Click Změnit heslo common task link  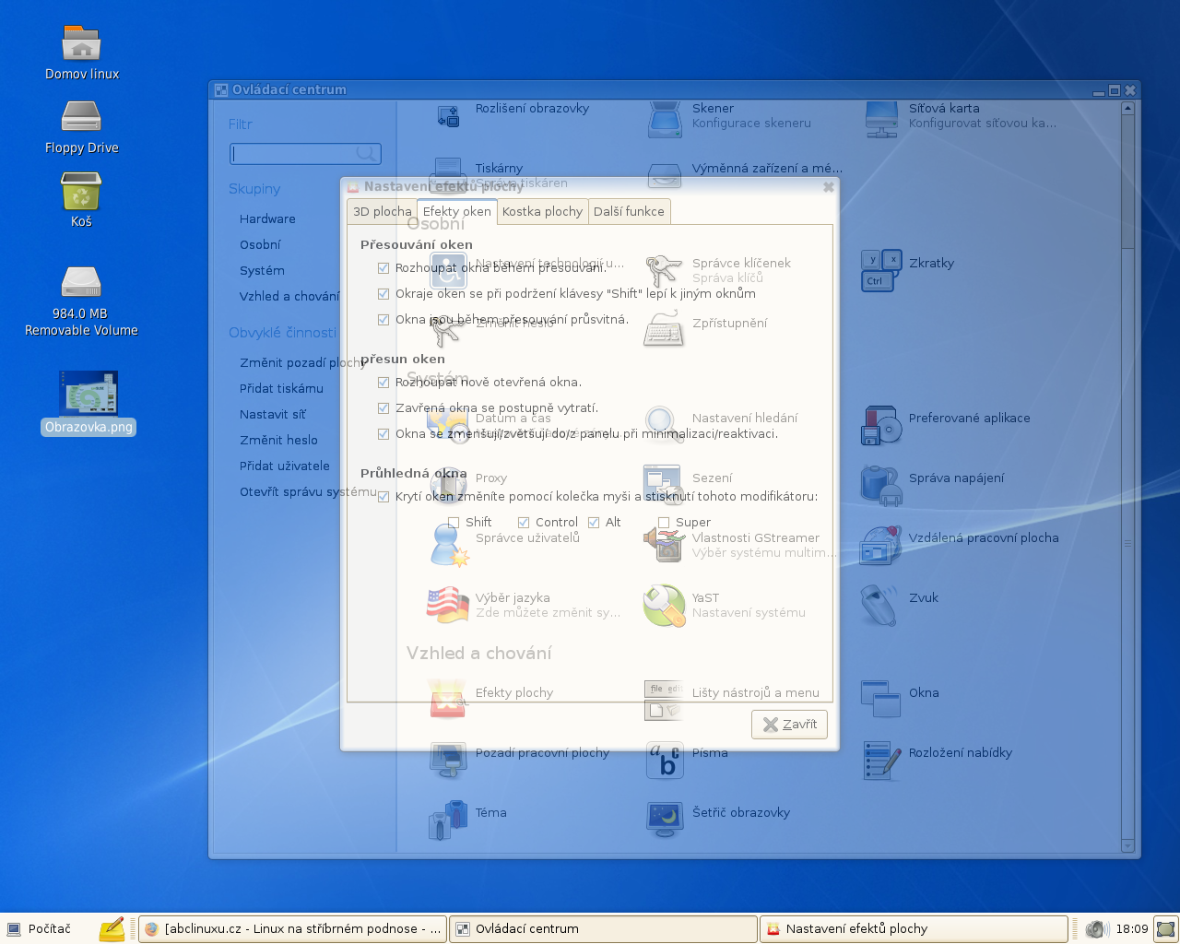(x=278, y=441)
